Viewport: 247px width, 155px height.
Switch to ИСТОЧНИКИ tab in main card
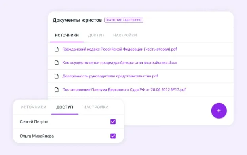pyautogui.click(x=67, y=35)
